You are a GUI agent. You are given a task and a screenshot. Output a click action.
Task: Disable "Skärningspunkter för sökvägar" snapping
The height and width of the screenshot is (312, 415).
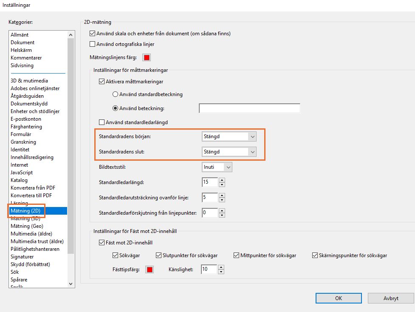point(315,255)
